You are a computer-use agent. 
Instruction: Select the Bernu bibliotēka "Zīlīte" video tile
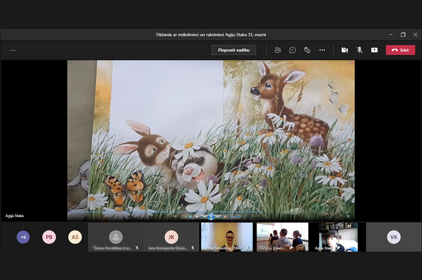pos(227,237)
